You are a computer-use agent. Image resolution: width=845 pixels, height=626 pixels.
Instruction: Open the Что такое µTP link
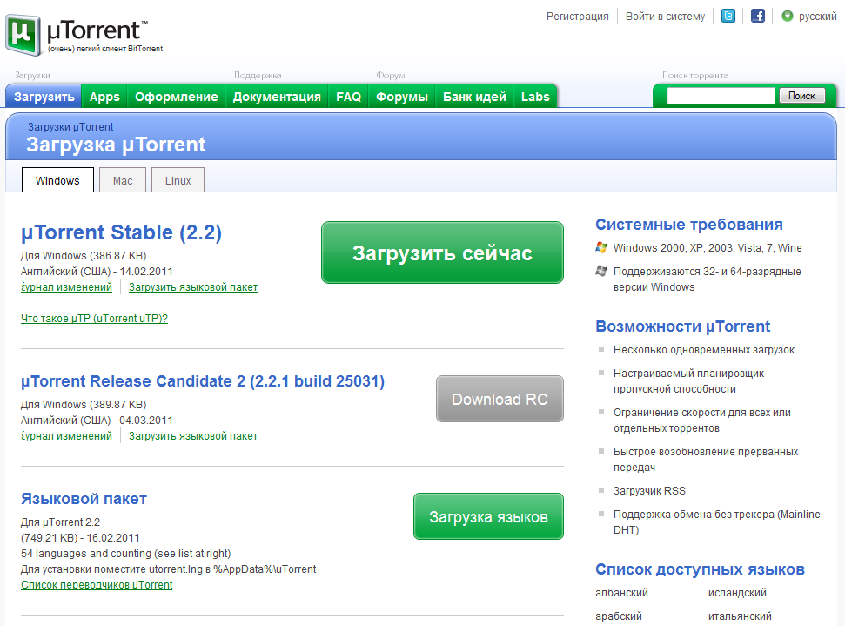point(94,319)
